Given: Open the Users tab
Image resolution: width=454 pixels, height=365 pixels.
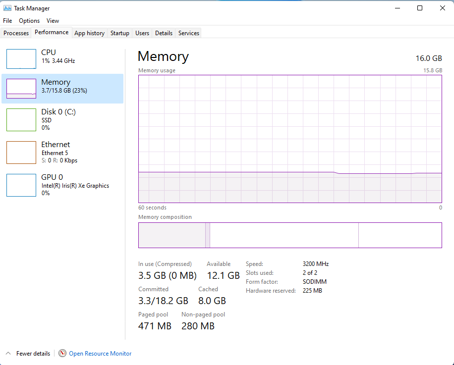Looking at the screenshot, I should click(x=142, y=33).
